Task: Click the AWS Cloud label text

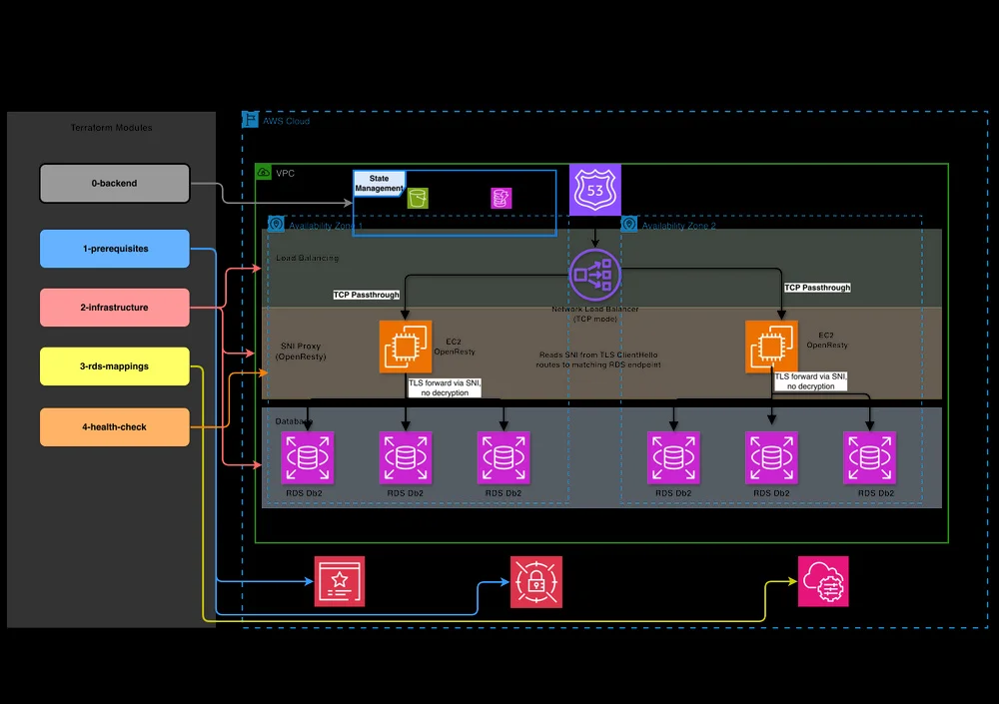Action: (286, 121)
